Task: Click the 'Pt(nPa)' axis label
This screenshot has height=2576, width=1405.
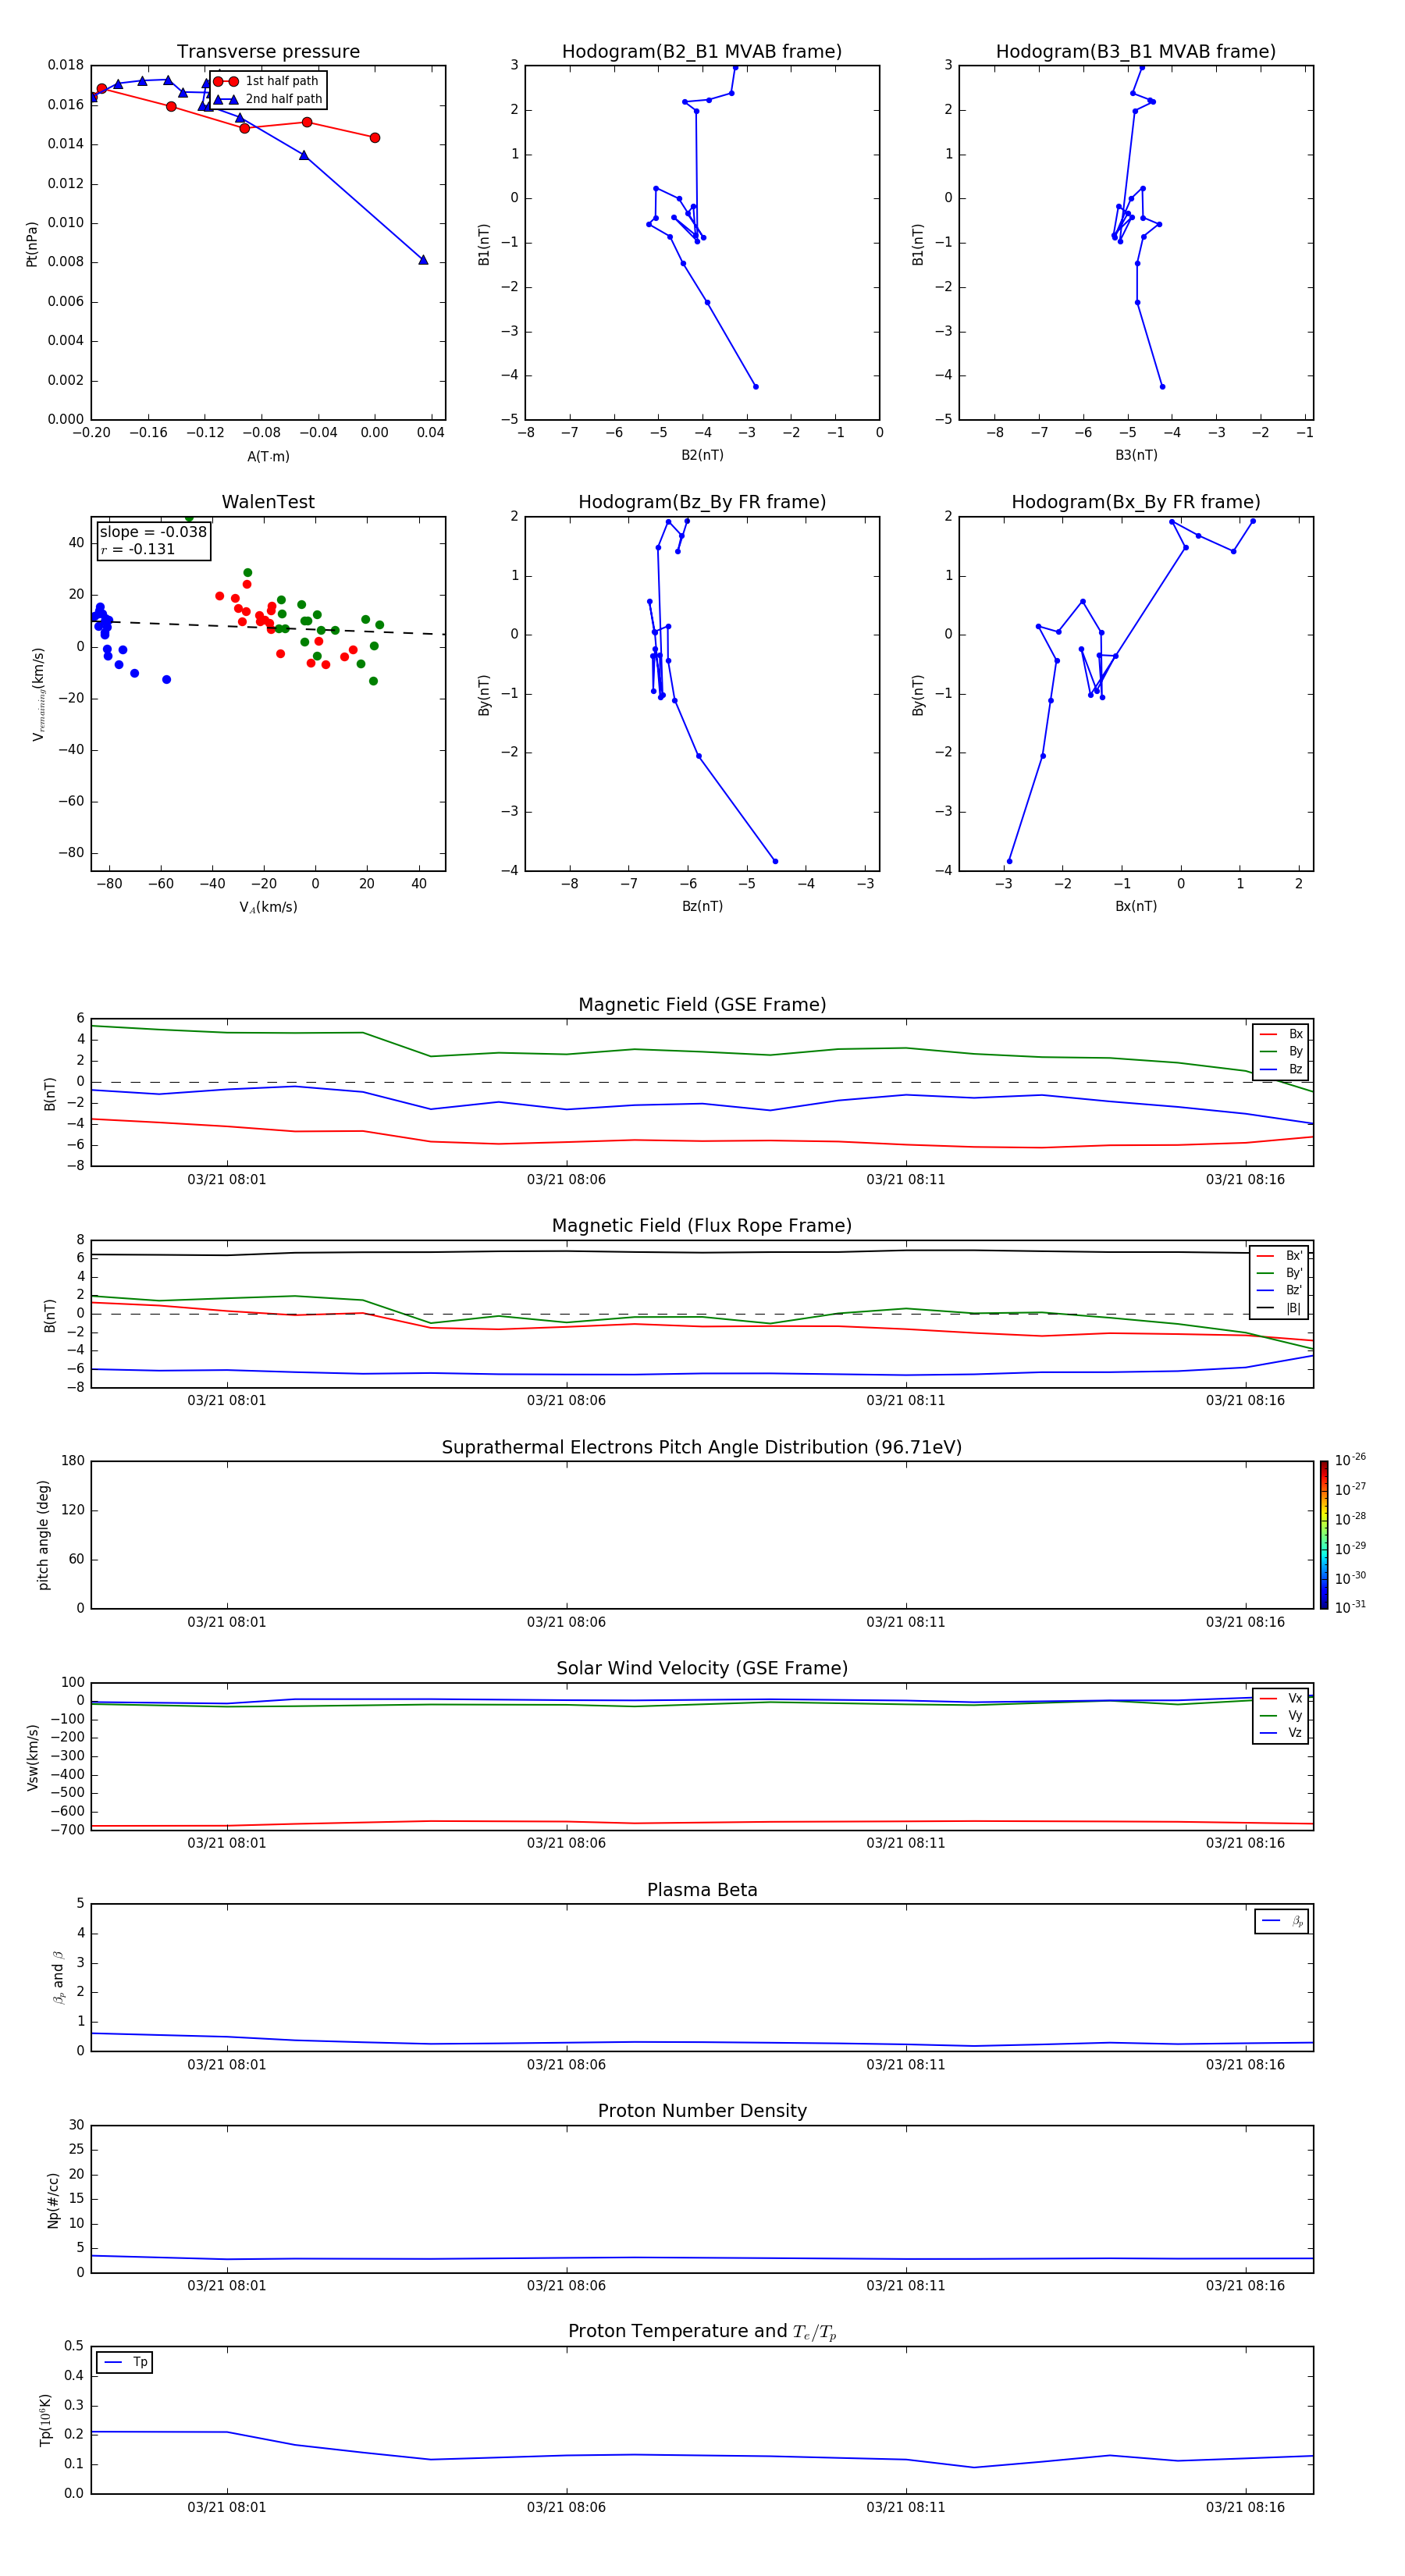Action: 32,244
